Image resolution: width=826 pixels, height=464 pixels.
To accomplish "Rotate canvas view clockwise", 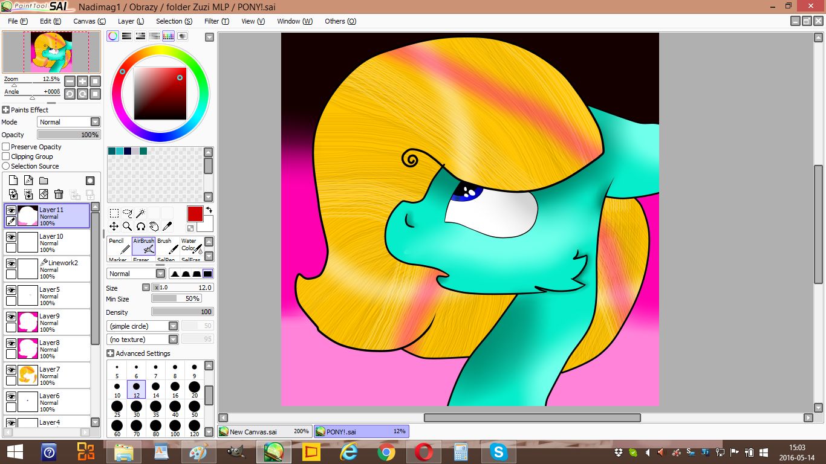I will [83, 94].
